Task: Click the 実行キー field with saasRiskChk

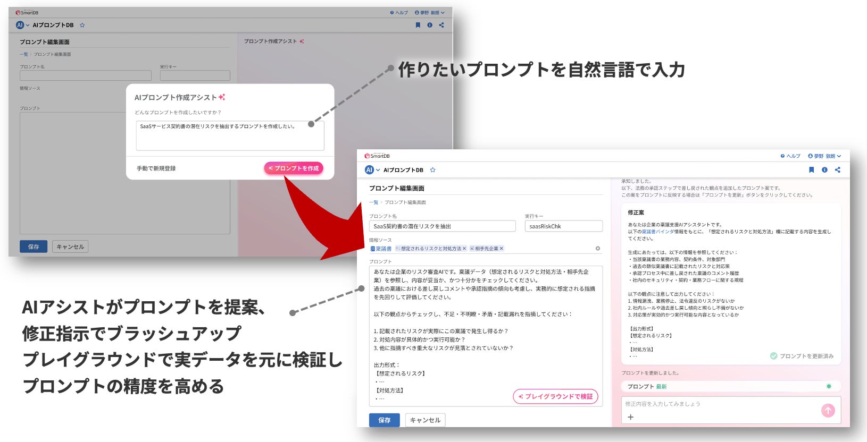Action: [564, 226]
